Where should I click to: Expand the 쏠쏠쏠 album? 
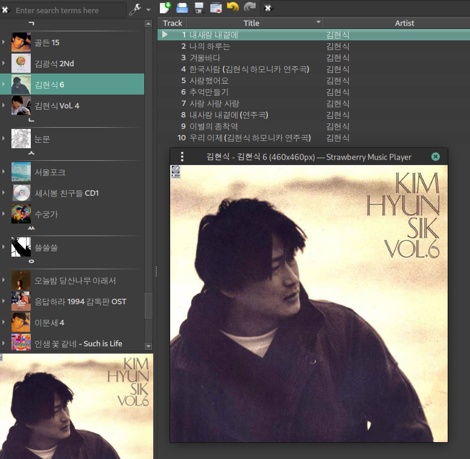coord(4,247)
